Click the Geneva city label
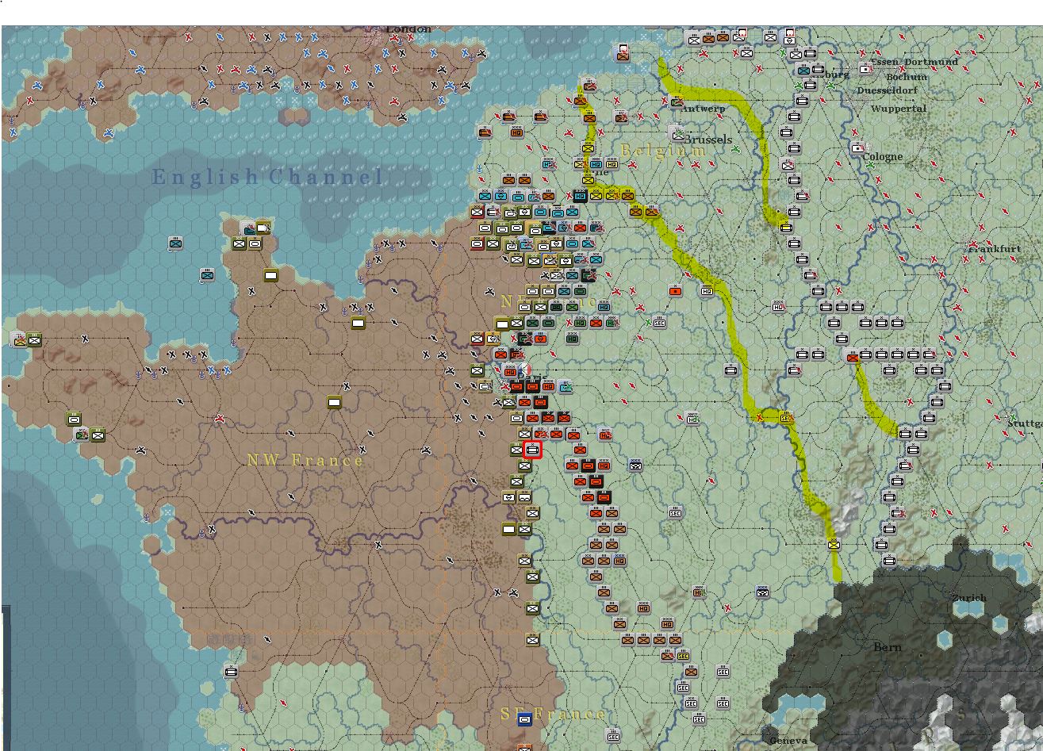The image size is (1043, 751). (788, 741)
